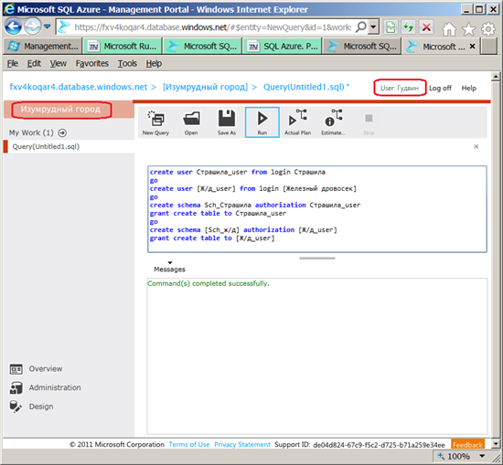The height and width of the screenshot is (465, 503).
Task: Close the active Microsoft ... tab
Action: pos(472,47)
